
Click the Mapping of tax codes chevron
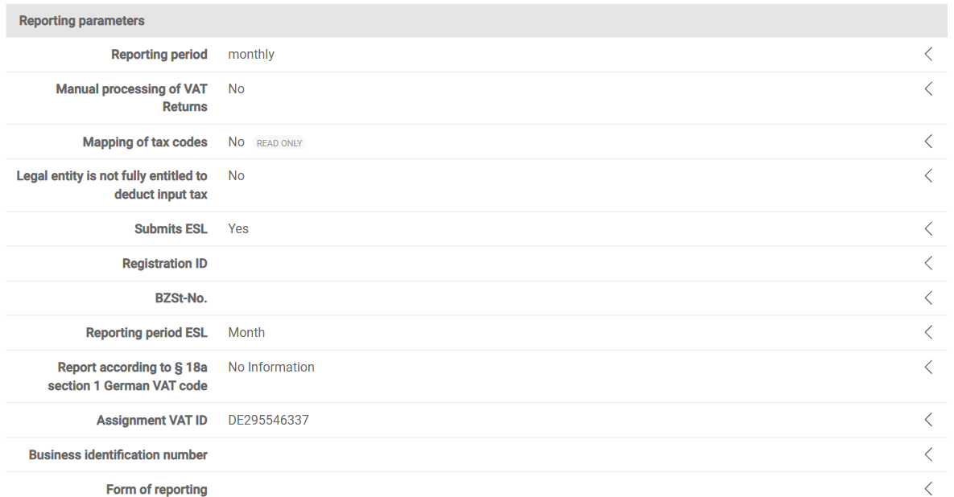coord(928,142)
